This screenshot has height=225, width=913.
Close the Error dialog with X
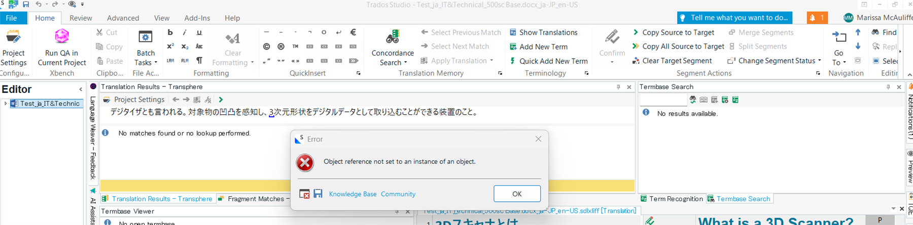[x=538, y=139]
